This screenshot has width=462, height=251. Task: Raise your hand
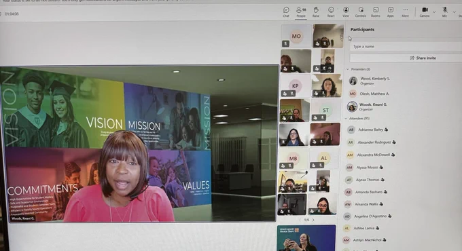(316, 12)
